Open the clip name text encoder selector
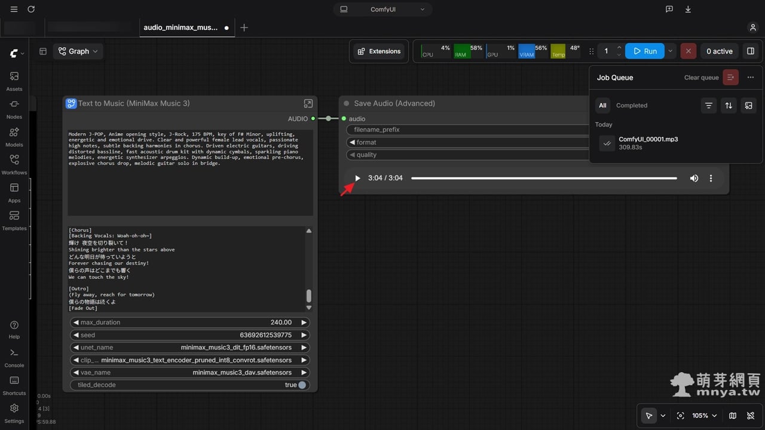The image size is (765, 430). [x=190, y=360]
